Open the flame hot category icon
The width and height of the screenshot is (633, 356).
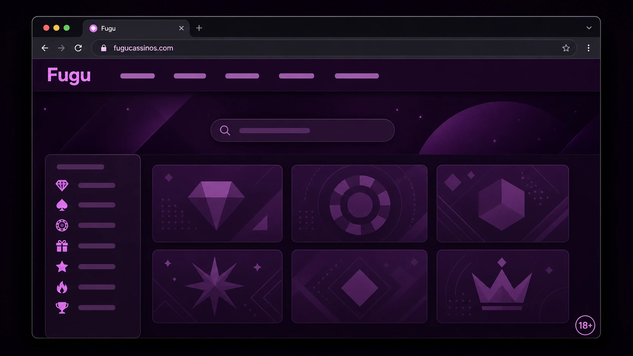[62, 287]
